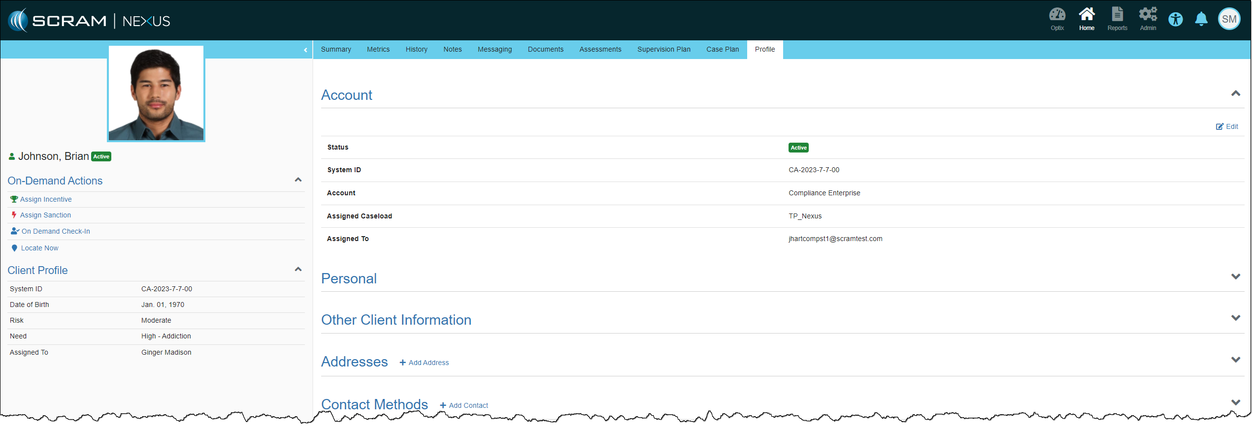Click the Assign Sanction link

45,215
